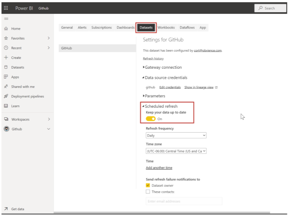
Task: Click the Home house icon
Action: tap(6, 29)
